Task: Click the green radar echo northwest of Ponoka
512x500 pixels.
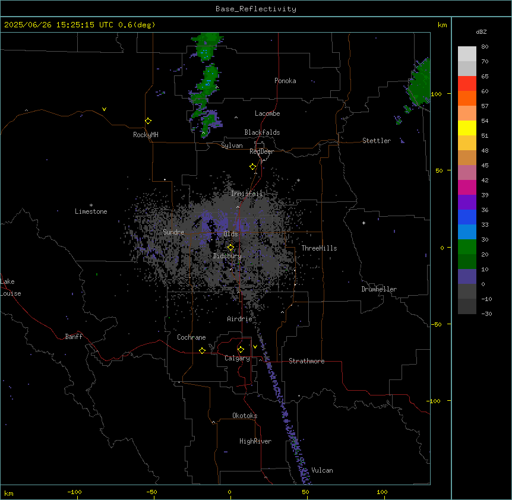Action: [208, 81]
